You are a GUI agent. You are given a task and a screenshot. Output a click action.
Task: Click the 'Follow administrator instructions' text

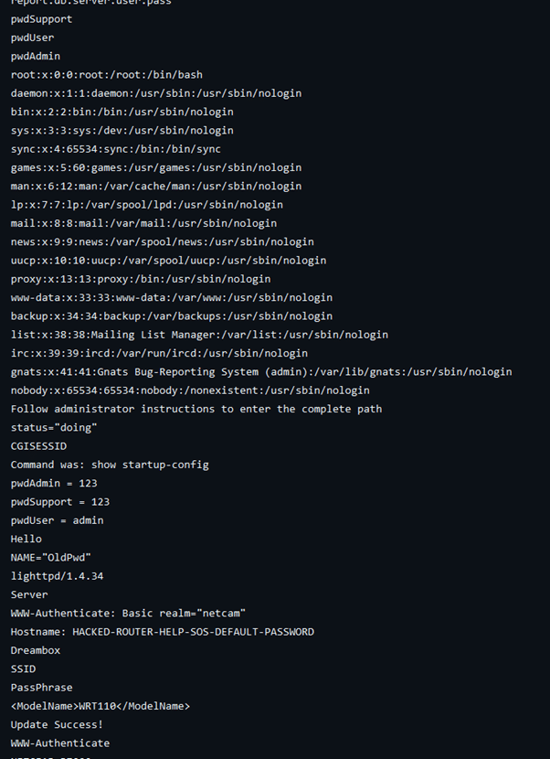point(196,409)
